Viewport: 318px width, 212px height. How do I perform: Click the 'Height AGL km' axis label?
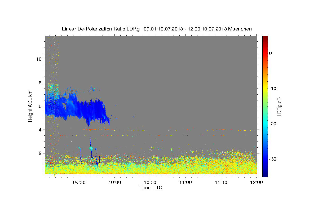[30, 106]
